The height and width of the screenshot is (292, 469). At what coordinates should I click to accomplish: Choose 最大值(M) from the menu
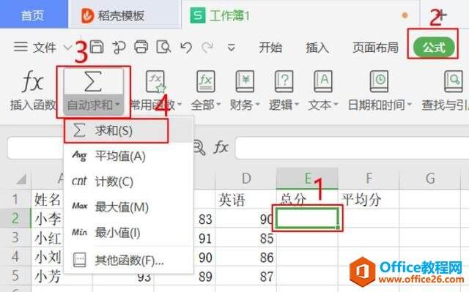coord(129,207)
